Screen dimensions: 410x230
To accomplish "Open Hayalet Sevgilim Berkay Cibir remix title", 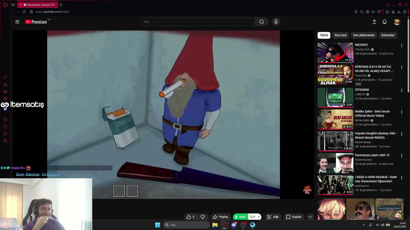I will point(376,135).
